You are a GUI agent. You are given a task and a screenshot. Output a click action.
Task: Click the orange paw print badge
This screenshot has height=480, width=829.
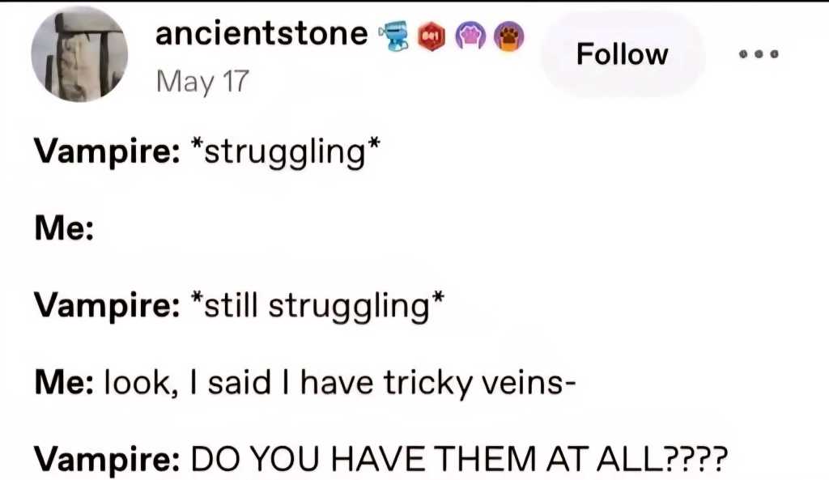509,34
